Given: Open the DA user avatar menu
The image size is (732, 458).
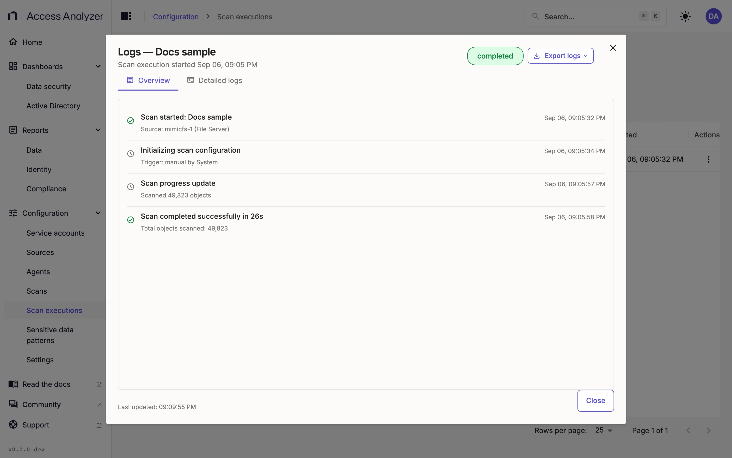Looking at the screenshot, I should pos(713,16).
